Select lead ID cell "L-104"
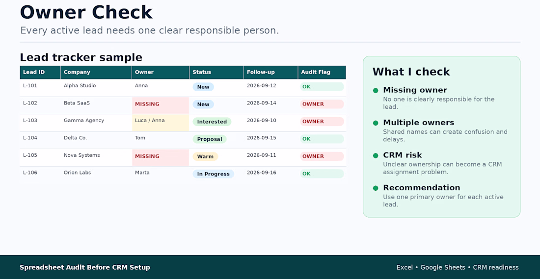Viewport: 540px width, 279px height. coord(30,138)
